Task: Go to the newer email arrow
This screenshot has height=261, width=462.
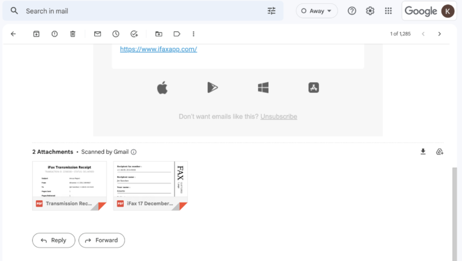Action: [x=423, y=34]
